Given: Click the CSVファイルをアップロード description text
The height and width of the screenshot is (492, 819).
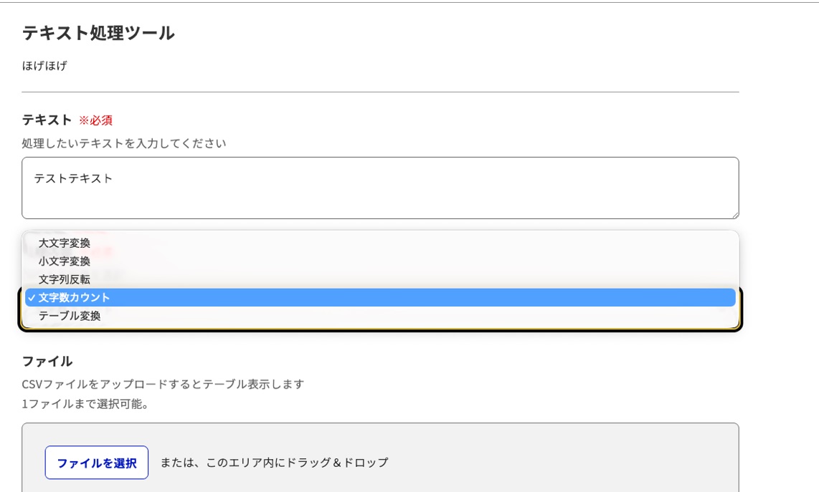Looking at the screenshot, I should (x=163, y=384).
